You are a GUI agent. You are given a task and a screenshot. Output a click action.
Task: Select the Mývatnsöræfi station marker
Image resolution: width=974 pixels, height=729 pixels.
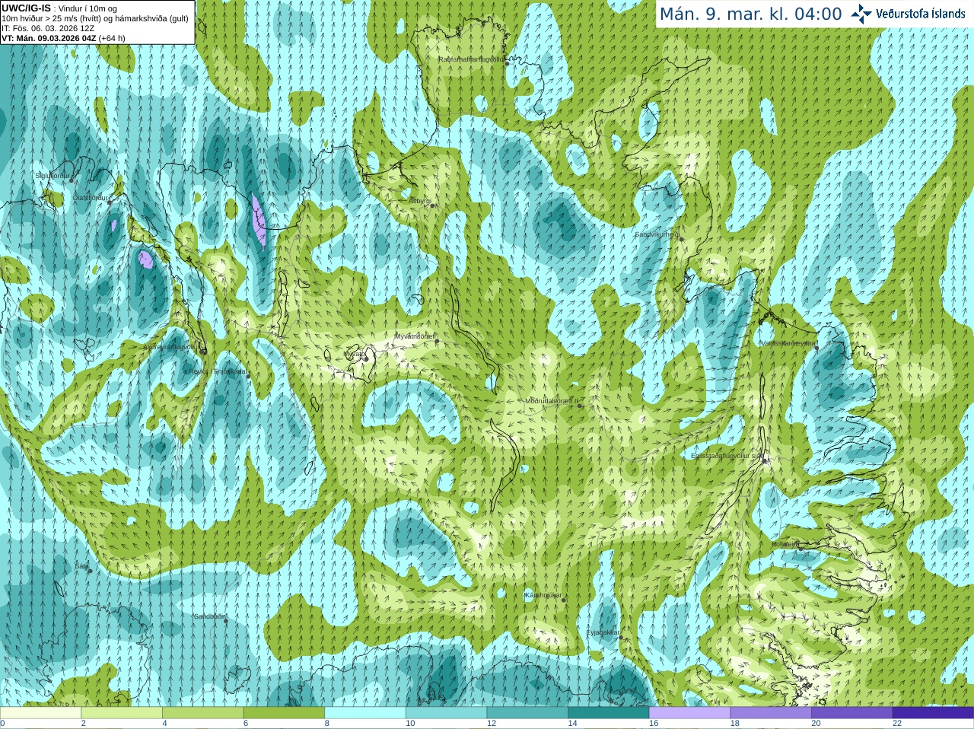(437, 341)
